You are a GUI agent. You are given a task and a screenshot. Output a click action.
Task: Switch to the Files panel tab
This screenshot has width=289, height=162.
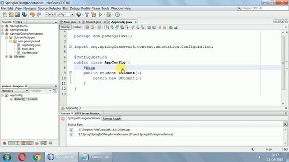click(19, 22)
